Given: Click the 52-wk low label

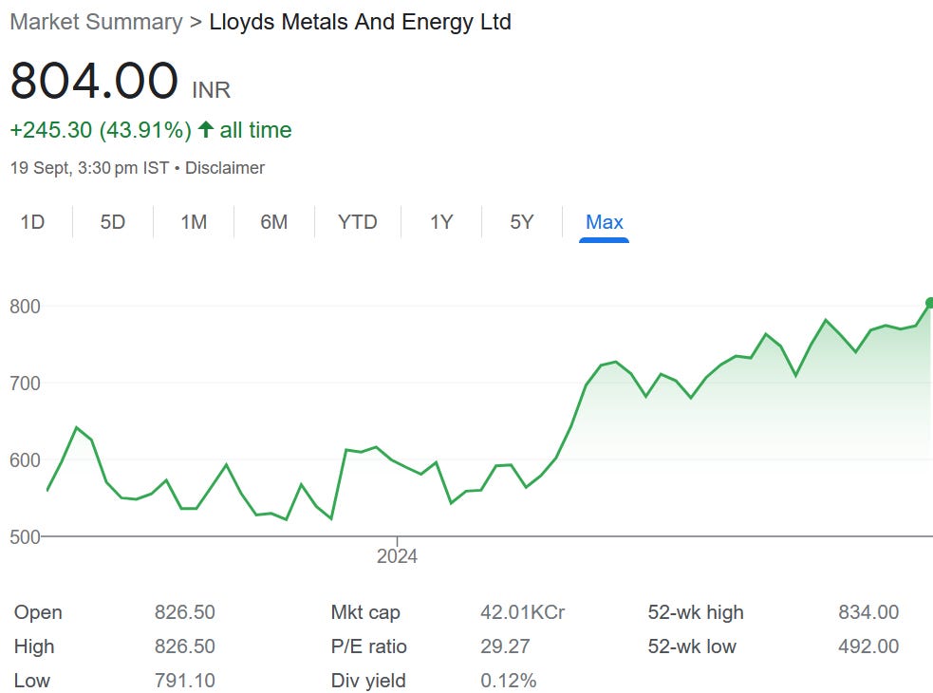Looking at the screenshot, I should (692, 646).
